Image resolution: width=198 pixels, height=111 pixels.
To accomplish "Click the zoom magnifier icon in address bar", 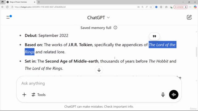I will point(142,7).
